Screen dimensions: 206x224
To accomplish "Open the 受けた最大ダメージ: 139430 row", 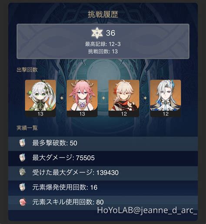I will click(x=103, y=173).
